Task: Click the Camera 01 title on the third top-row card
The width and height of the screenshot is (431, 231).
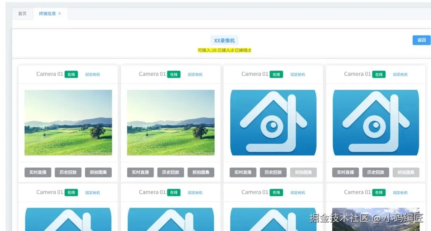Action: point(255,74)
